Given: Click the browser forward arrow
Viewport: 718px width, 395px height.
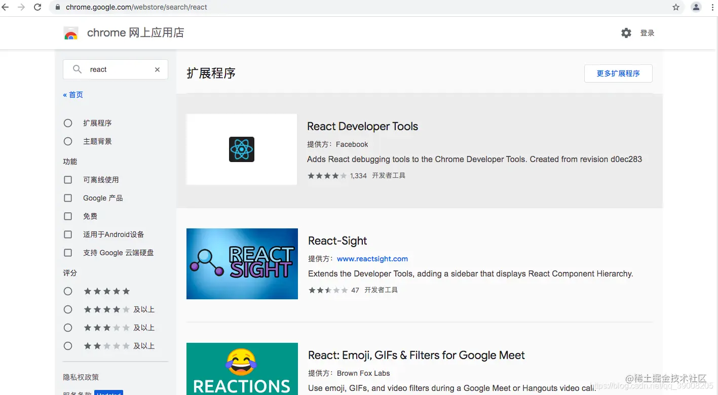Looking at the screenshot, I should click(x=21, y=7).
